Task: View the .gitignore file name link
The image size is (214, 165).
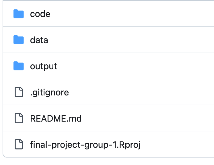Action: coord(49,92)
